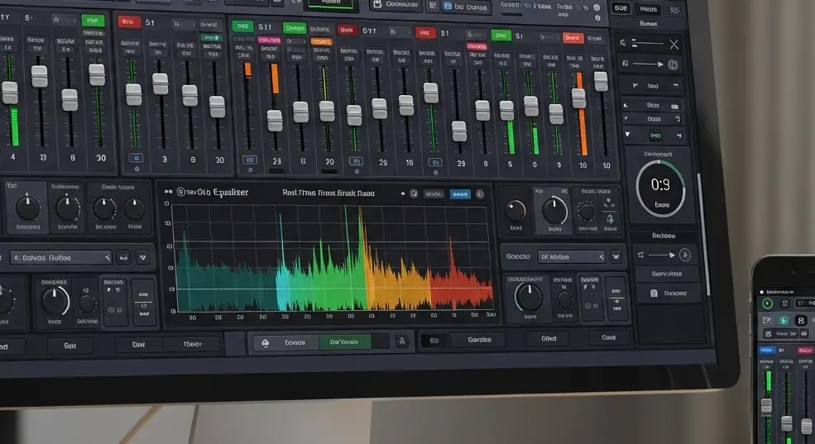Toggle the blue button in the Equaliser header

coord(460,194)
